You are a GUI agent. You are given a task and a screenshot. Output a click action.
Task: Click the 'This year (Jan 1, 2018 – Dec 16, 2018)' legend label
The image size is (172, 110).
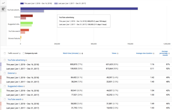coord(38,3)
